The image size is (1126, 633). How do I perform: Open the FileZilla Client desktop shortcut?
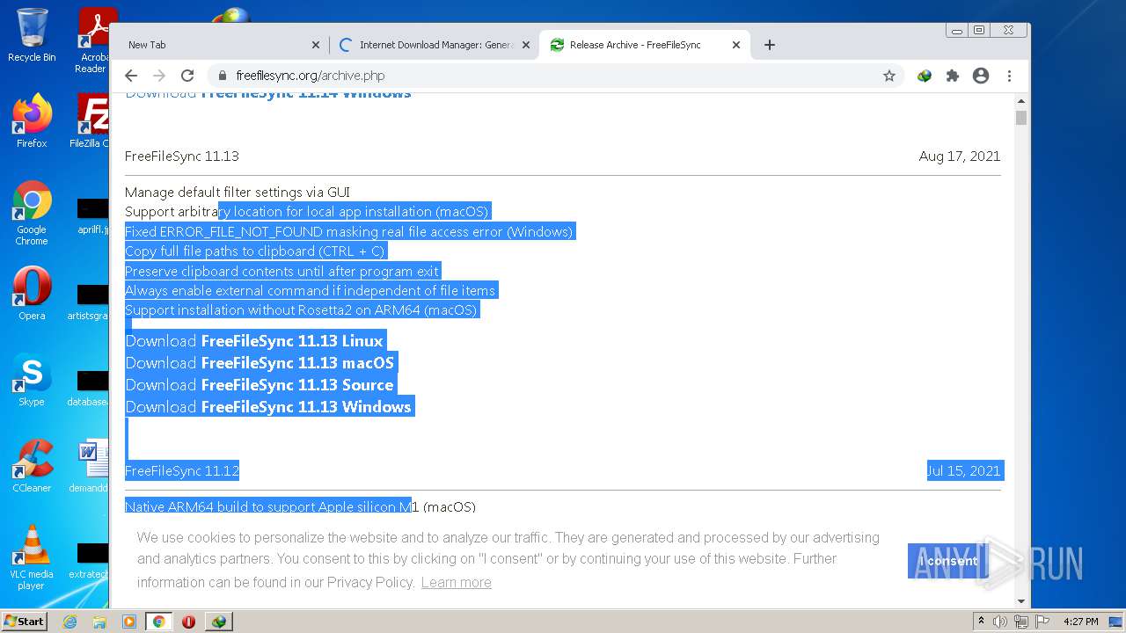[91, 120]
